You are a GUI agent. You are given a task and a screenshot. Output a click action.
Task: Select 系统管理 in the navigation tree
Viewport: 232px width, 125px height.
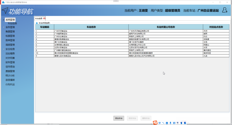coord(10,20)
